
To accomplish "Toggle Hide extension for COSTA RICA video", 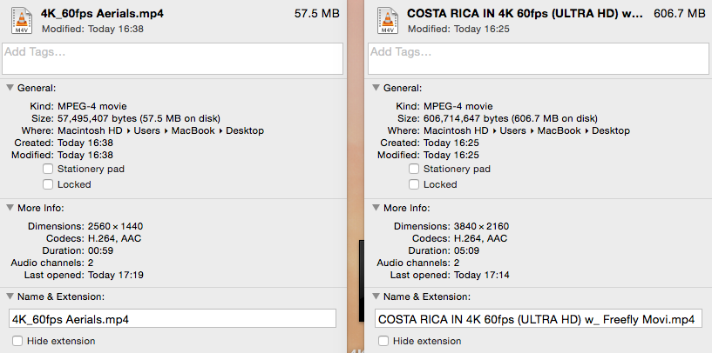I will click(x=384, y=341).
